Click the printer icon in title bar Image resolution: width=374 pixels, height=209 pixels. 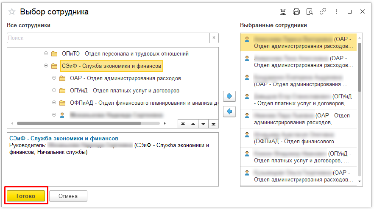[296, 12]
